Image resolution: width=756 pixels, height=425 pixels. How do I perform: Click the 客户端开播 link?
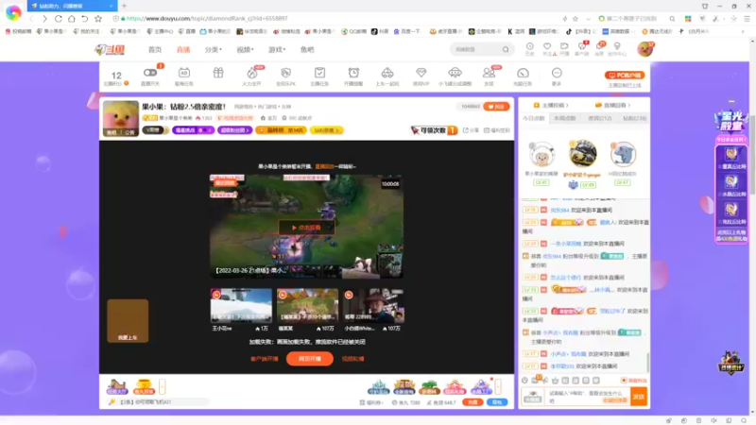265,359
